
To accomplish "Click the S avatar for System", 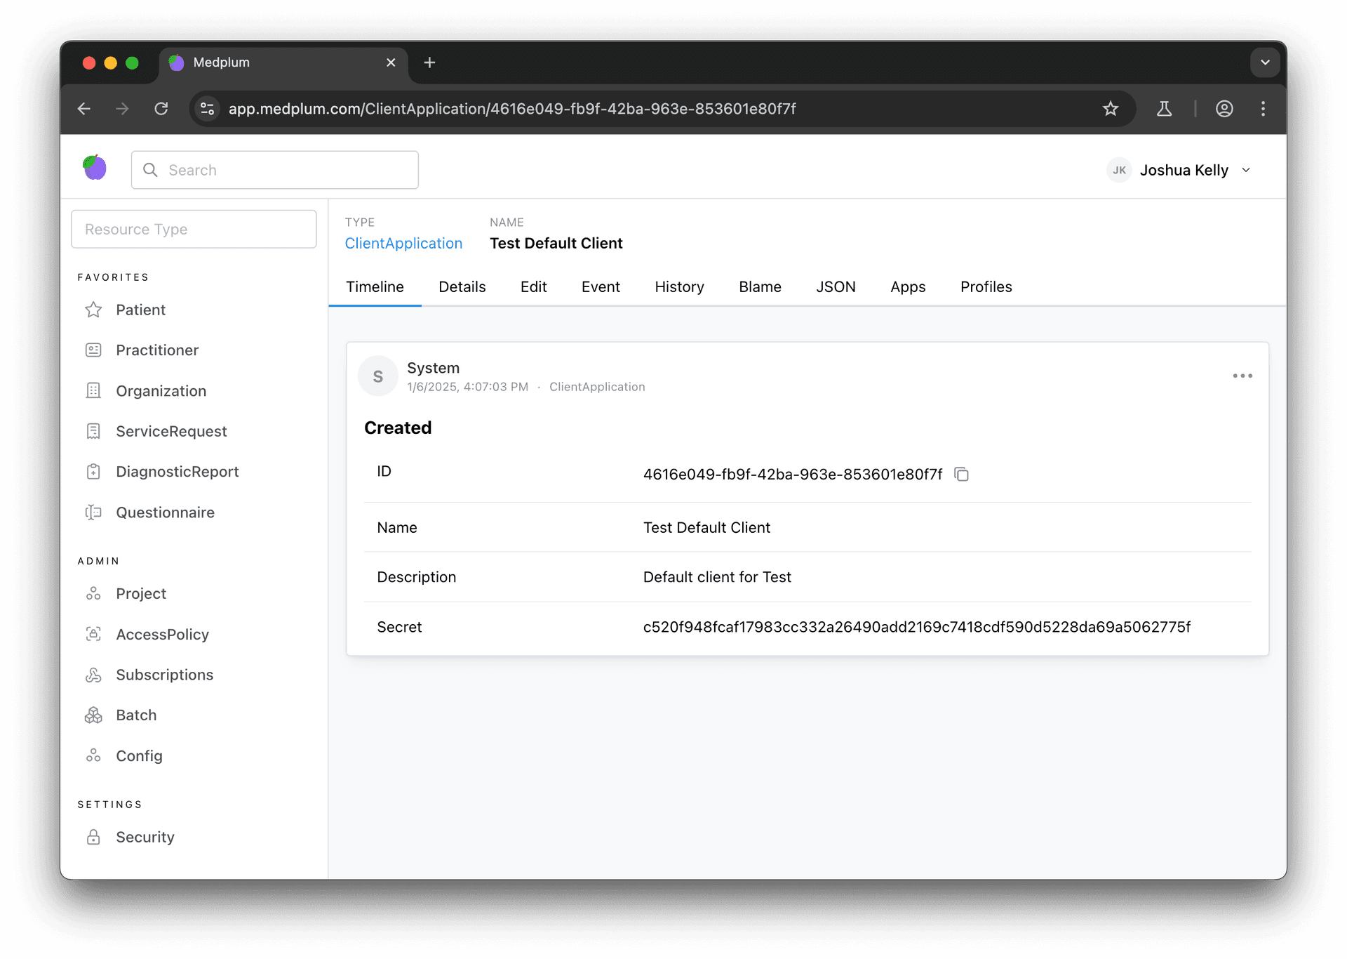I will click(x=378, y=376).
